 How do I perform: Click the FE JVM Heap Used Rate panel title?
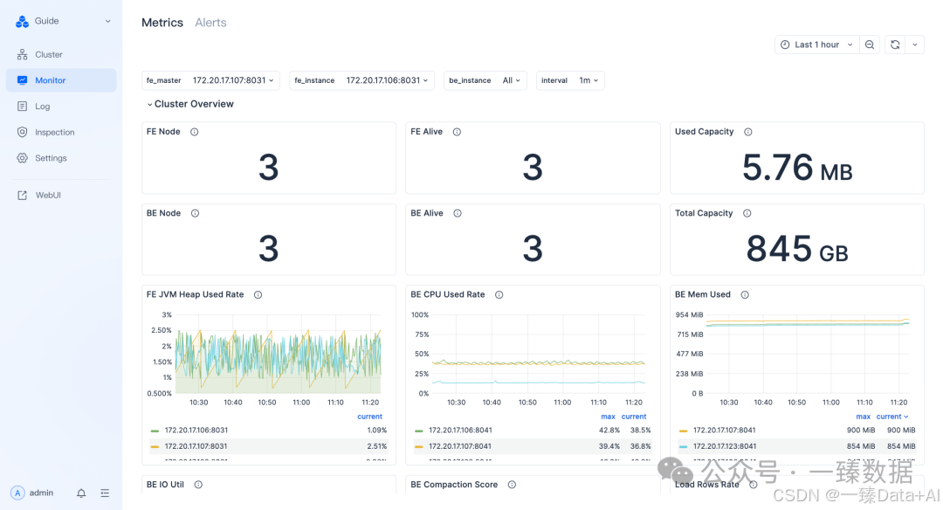[195, 294]
